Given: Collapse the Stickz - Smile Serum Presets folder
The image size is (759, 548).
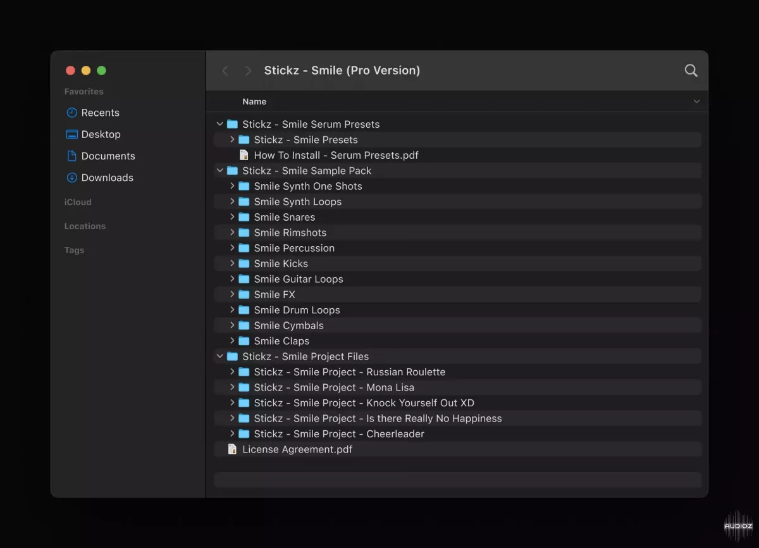Looking at the screenshot, I should (x=219, y=124).
